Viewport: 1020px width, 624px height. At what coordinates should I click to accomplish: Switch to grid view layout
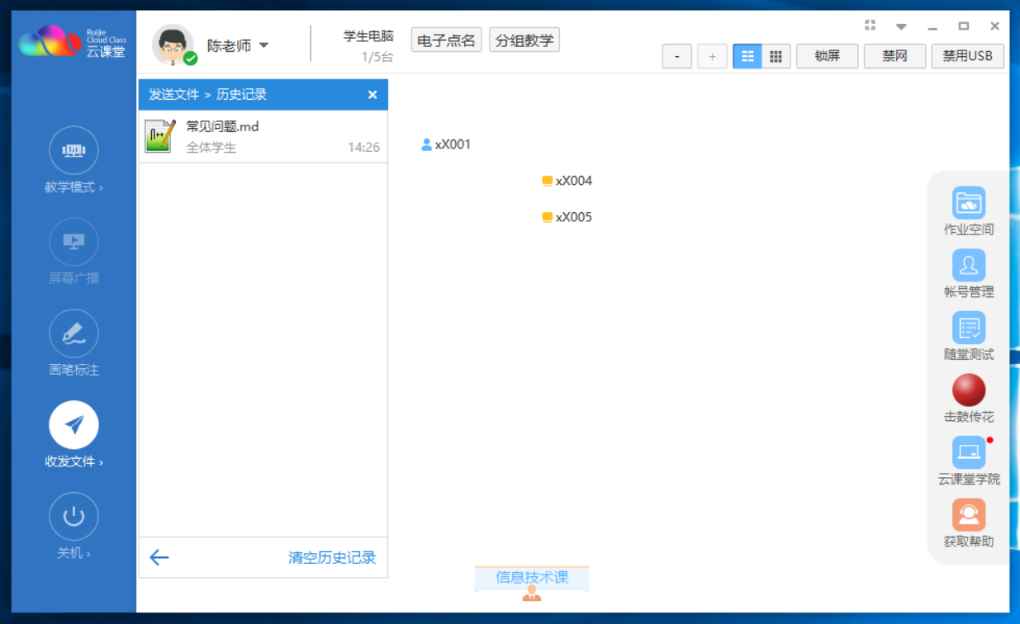click(776, 56)
